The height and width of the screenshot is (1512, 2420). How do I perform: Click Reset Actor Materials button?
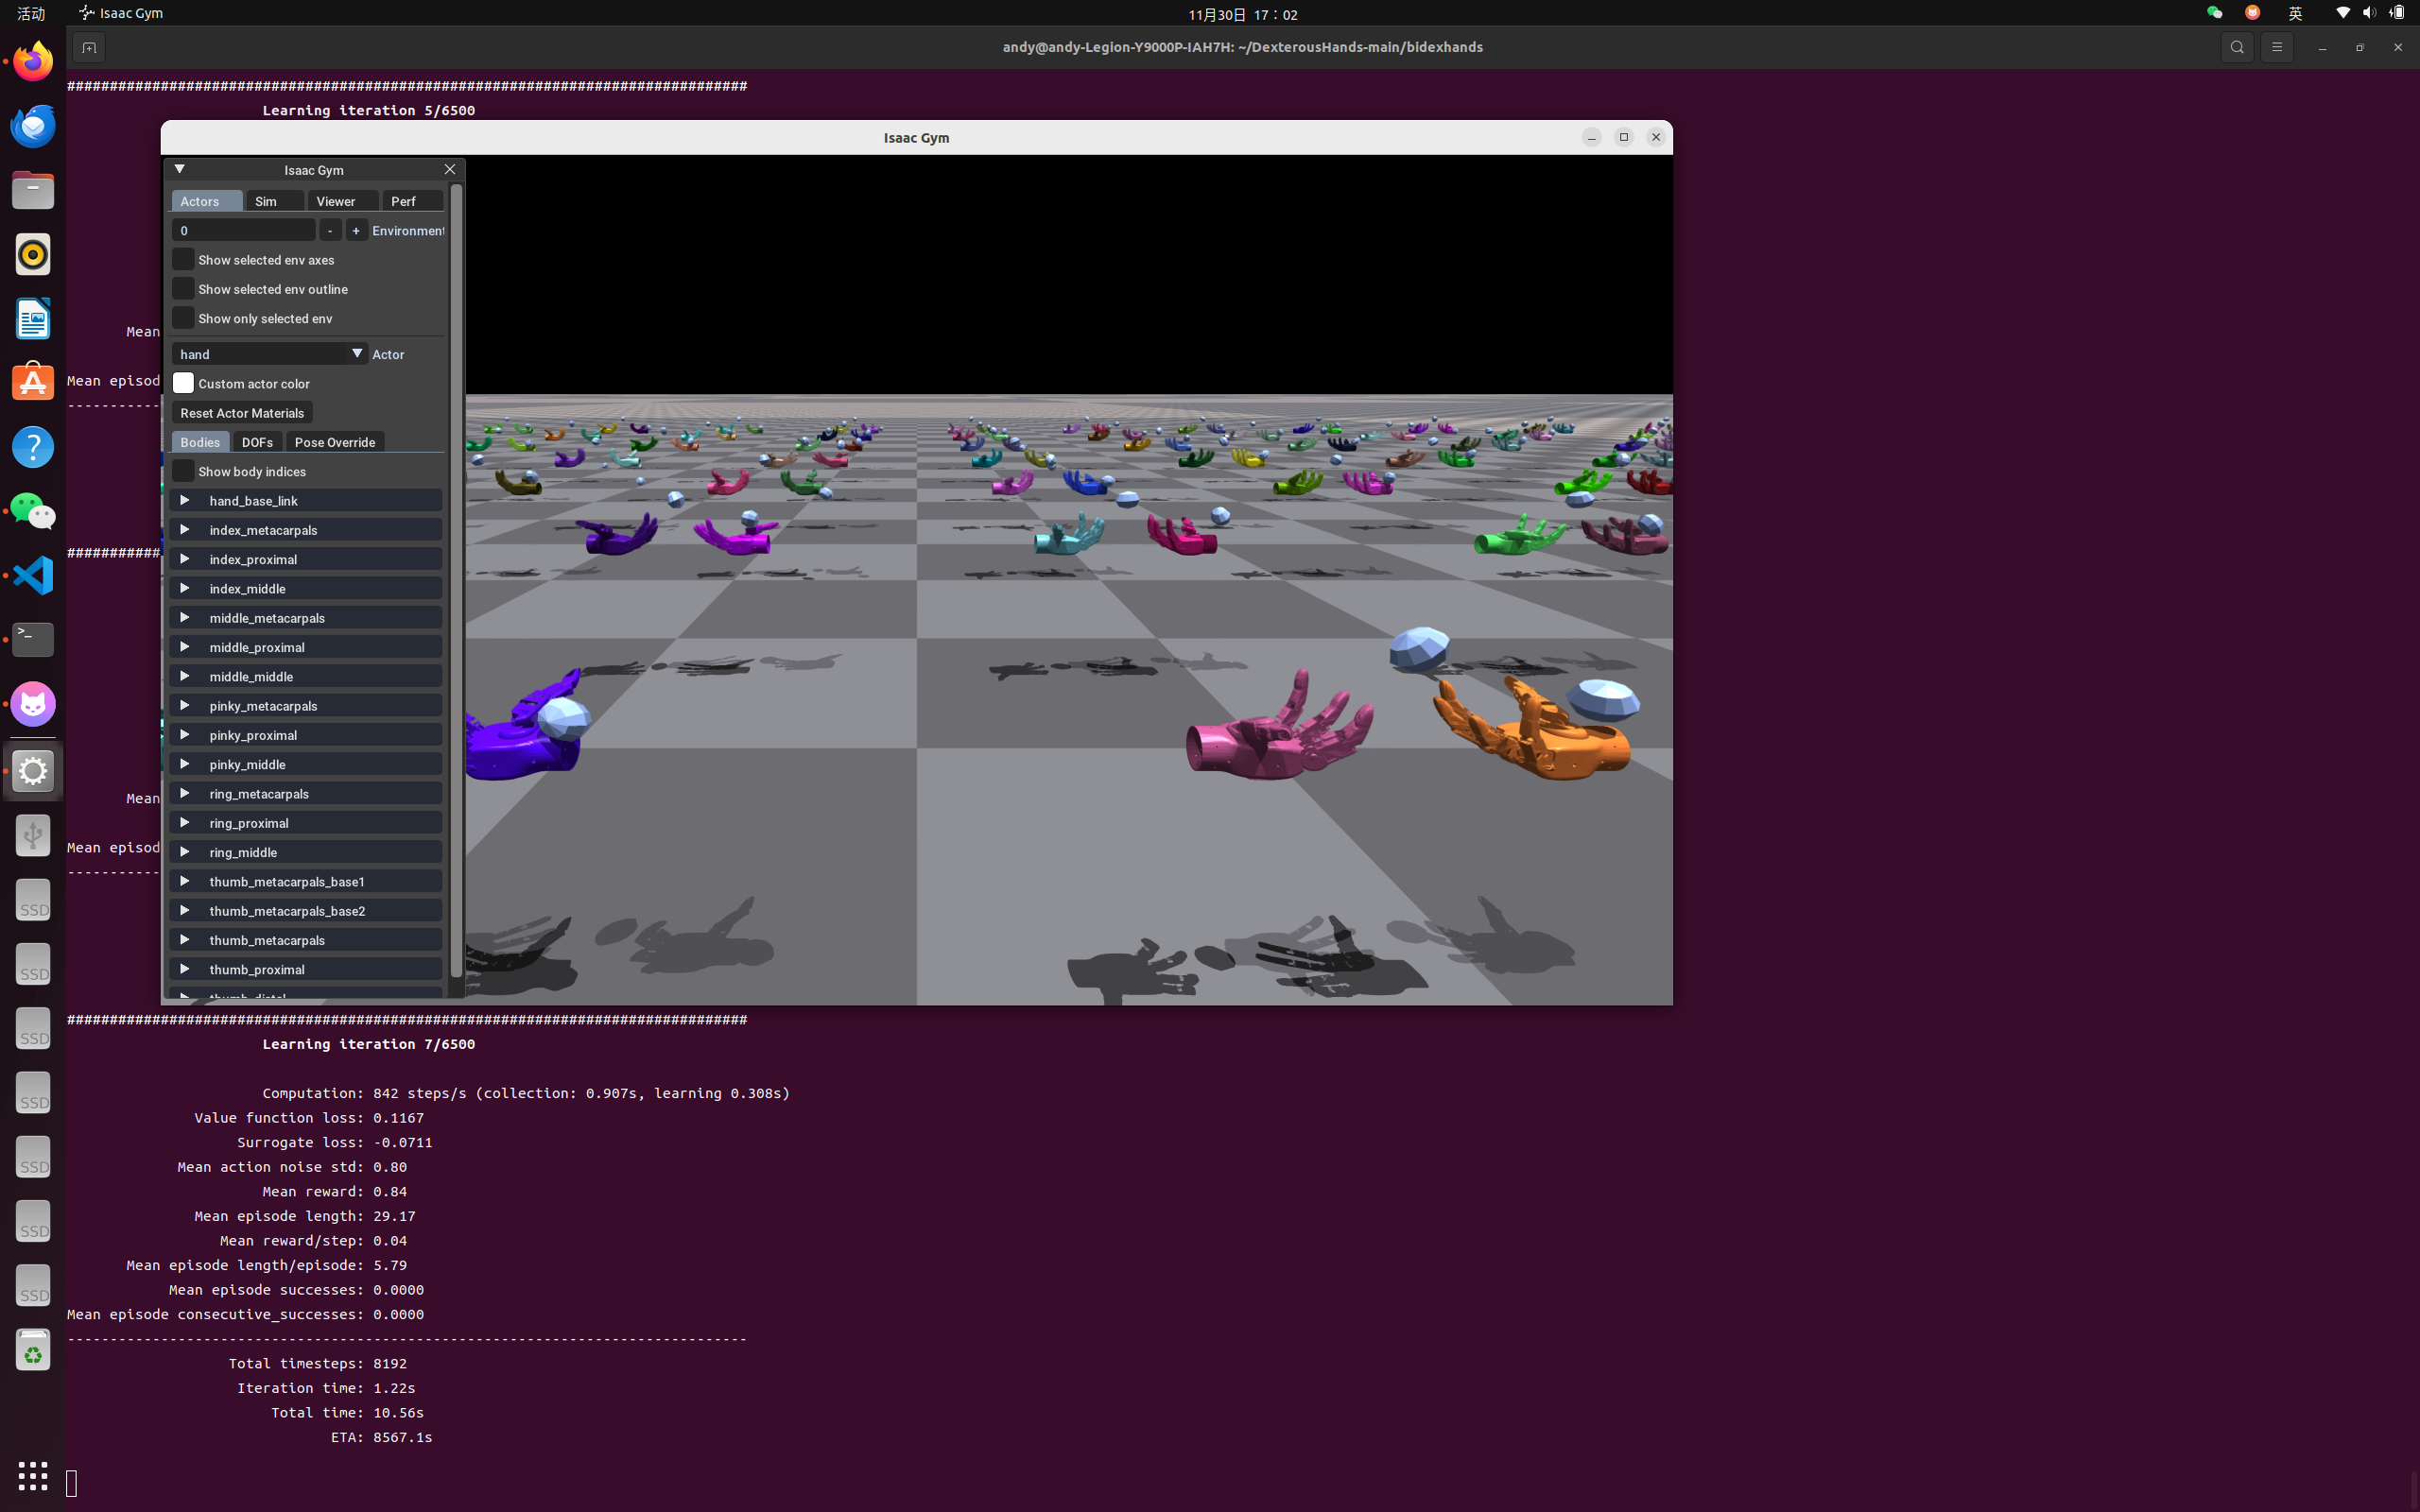coord(242,413)
